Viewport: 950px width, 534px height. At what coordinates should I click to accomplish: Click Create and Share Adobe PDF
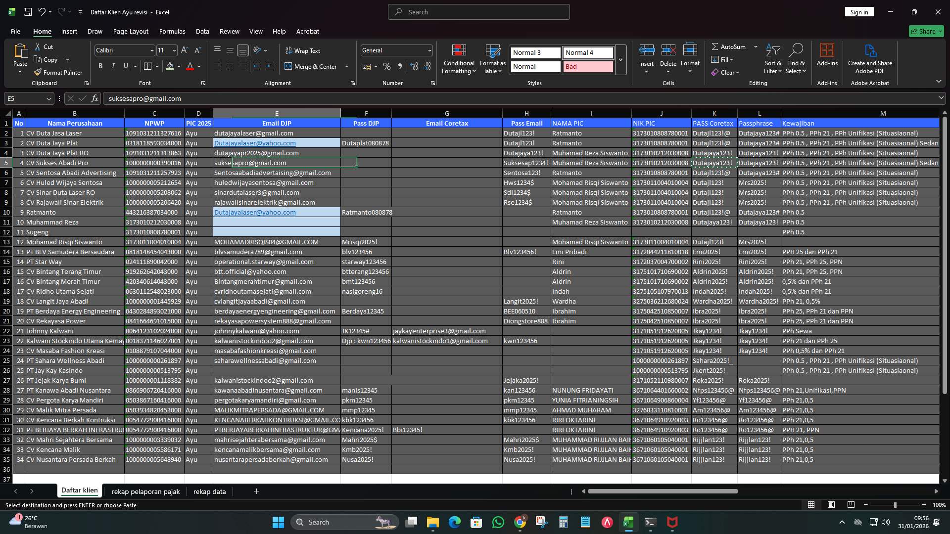(870, 58)
